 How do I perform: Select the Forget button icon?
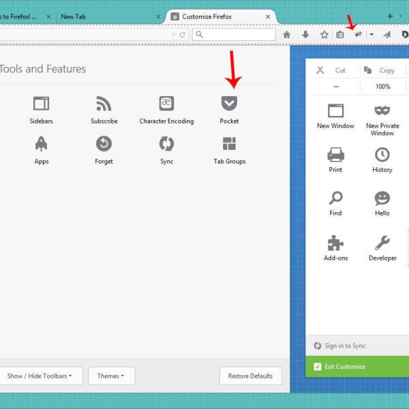104,144
